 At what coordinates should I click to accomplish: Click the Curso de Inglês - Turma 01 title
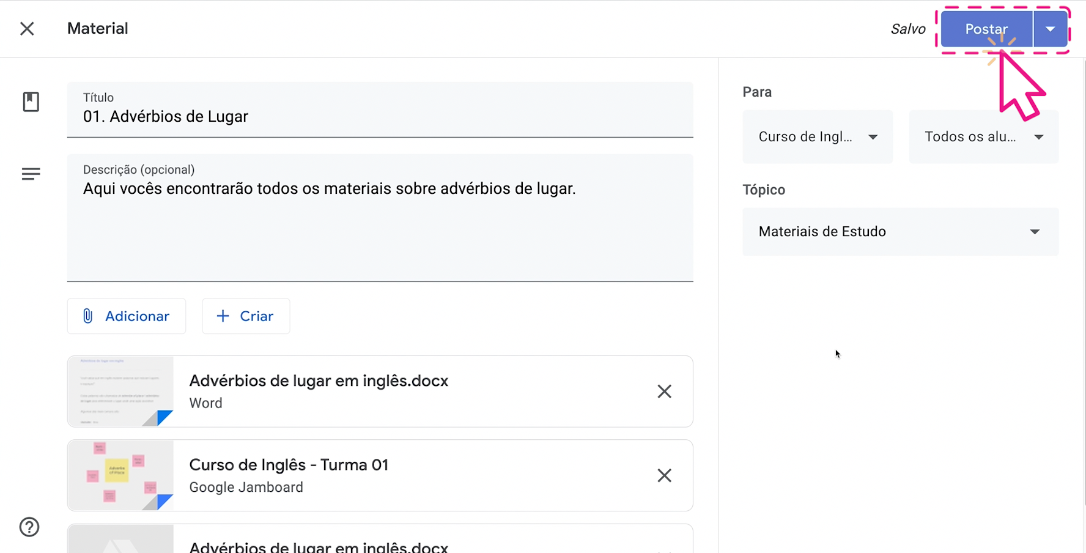pos(289,465)
